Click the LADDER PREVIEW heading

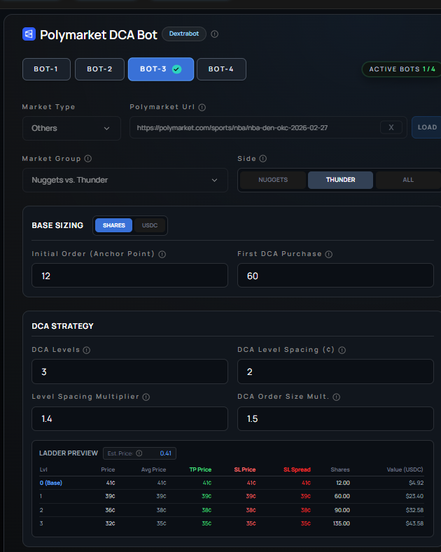(69, 453)
